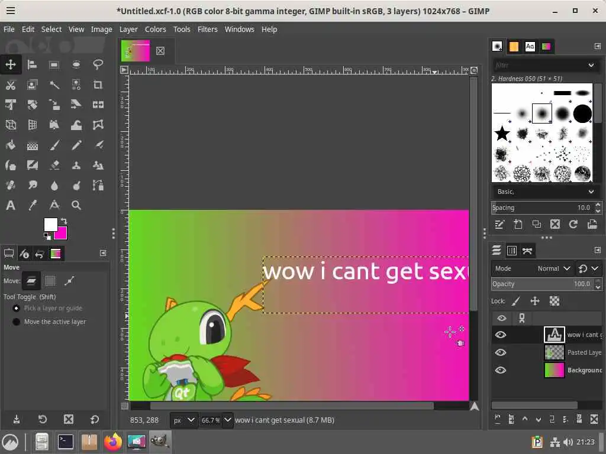
Task: Expand the brush filter dropdown
Action: [x=591, y=65]
